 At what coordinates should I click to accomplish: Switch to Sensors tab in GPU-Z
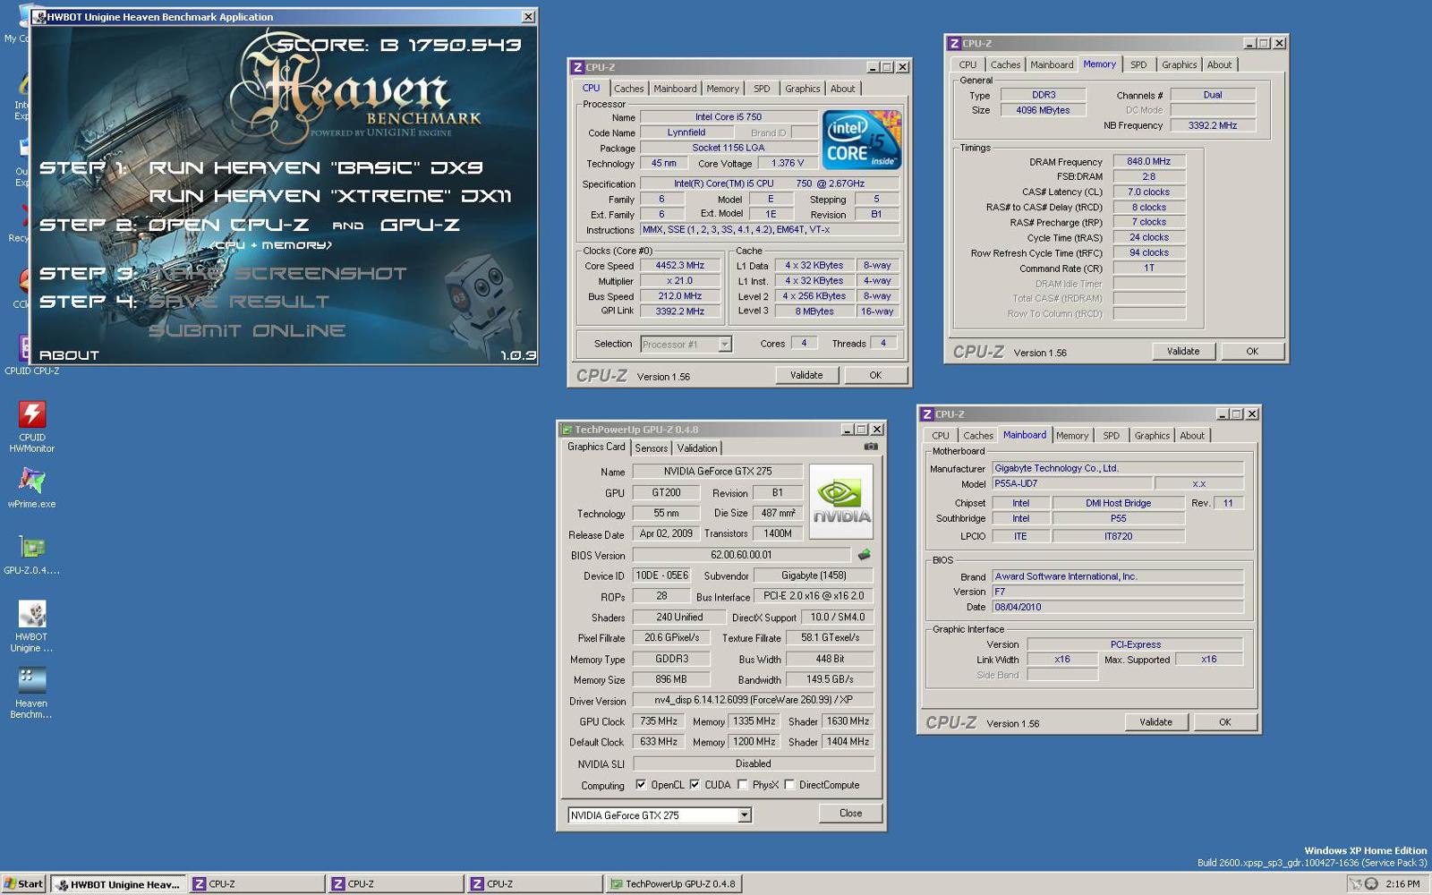click(652, 448)
